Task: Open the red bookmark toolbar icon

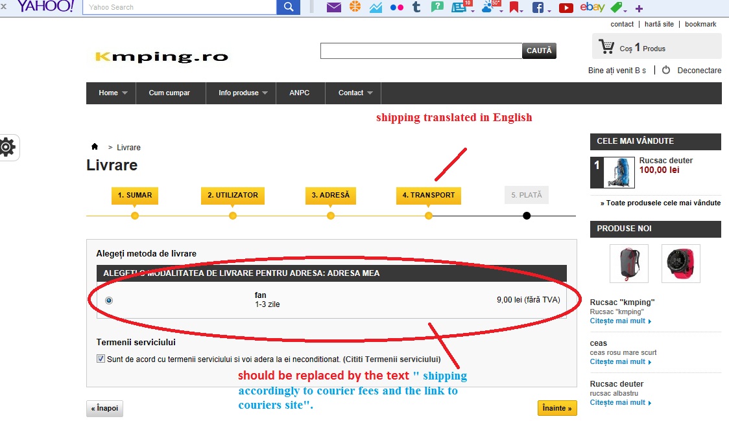Action: coord(514,7)
